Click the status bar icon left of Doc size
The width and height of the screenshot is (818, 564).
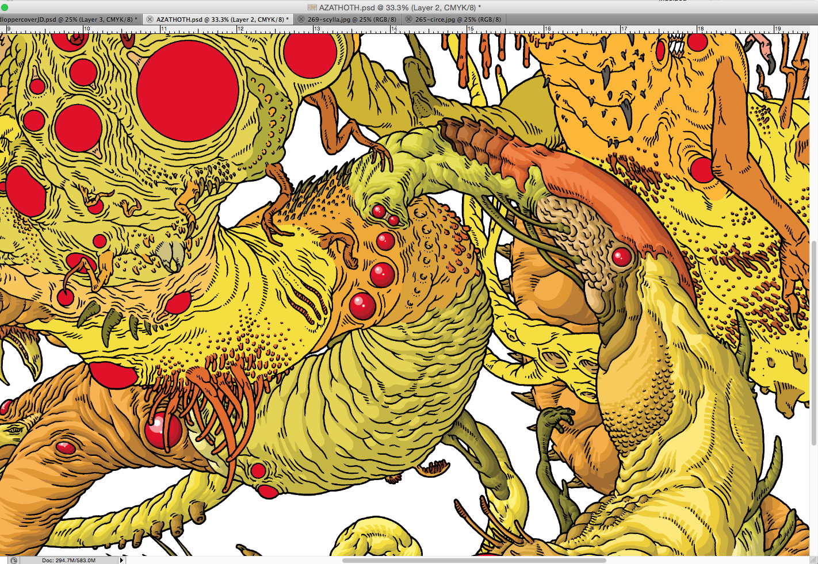tap(14, 560)
